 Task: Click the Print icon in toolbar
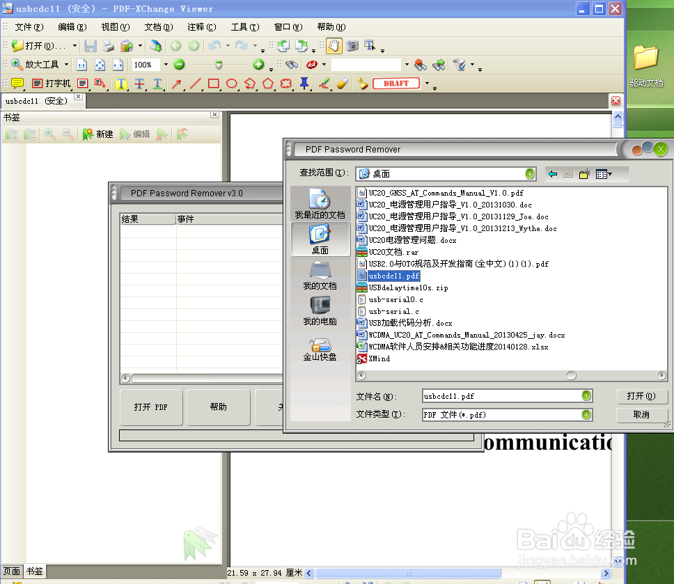109,45
